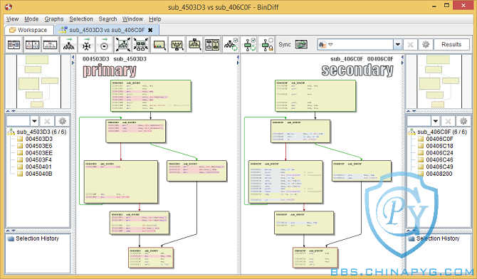Open secondary tree filter settings gear

tap(463, 121)
